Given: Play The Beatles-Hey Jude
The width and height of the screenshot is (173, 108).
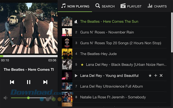Looking at the screenshot, I should [98, 54].
